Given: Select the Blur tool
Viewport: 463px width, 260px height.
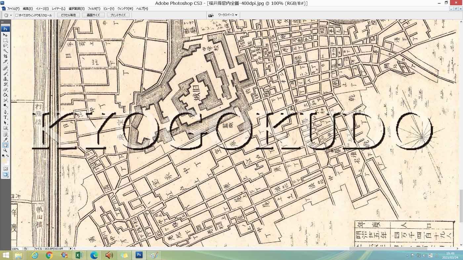Looking at the screenshot, I should (x=5, y=100).
